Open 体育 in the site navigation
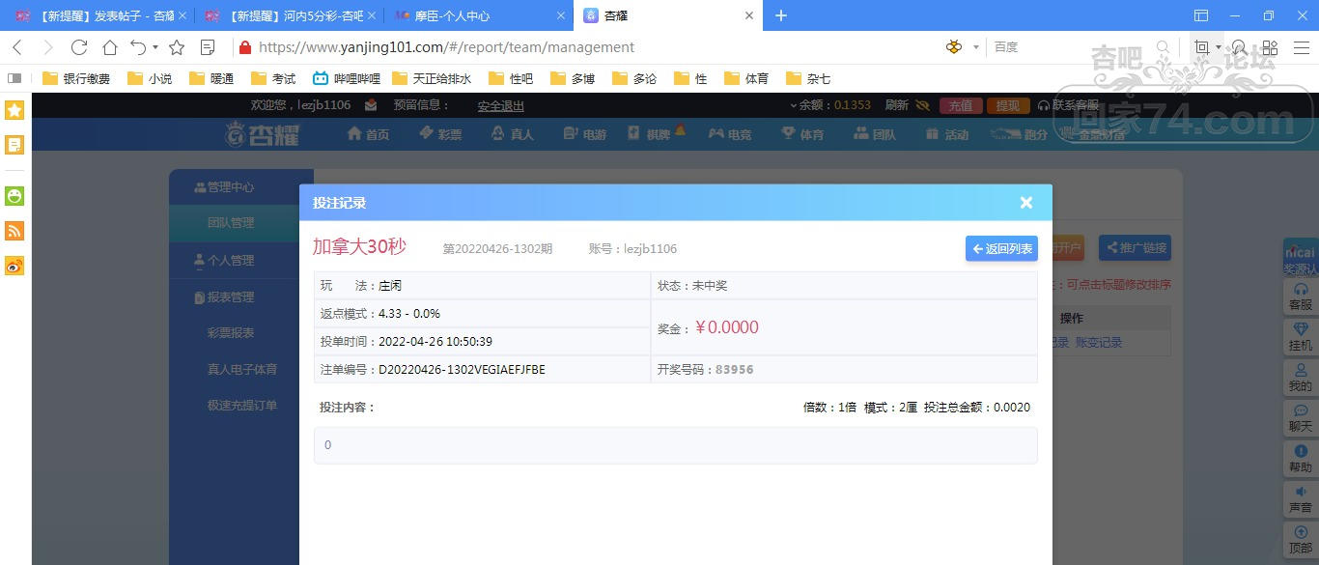The height and width of the screenshot is (565, 1319). tap(802, 134)
